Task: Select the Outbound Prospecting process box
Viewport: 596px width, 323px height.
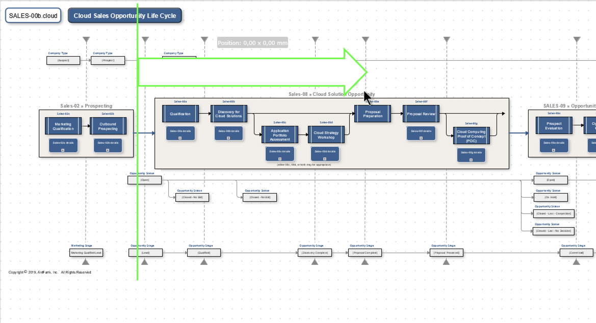Action: click(108, 126)
